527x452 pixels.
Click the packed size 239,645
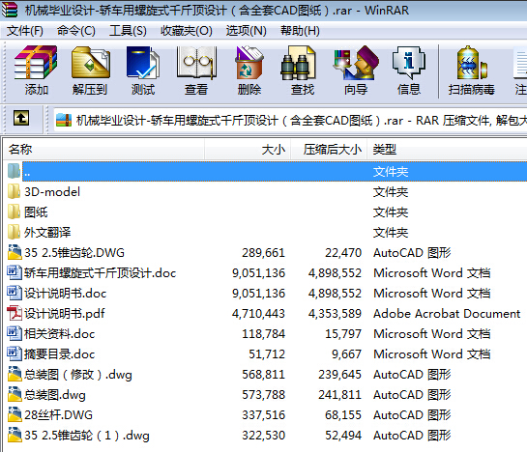[339, 375]
